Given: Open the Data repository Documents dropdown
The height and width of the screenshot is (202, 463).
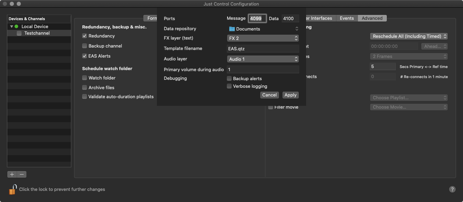Looking at the screenshot, I should click(263, 29).
